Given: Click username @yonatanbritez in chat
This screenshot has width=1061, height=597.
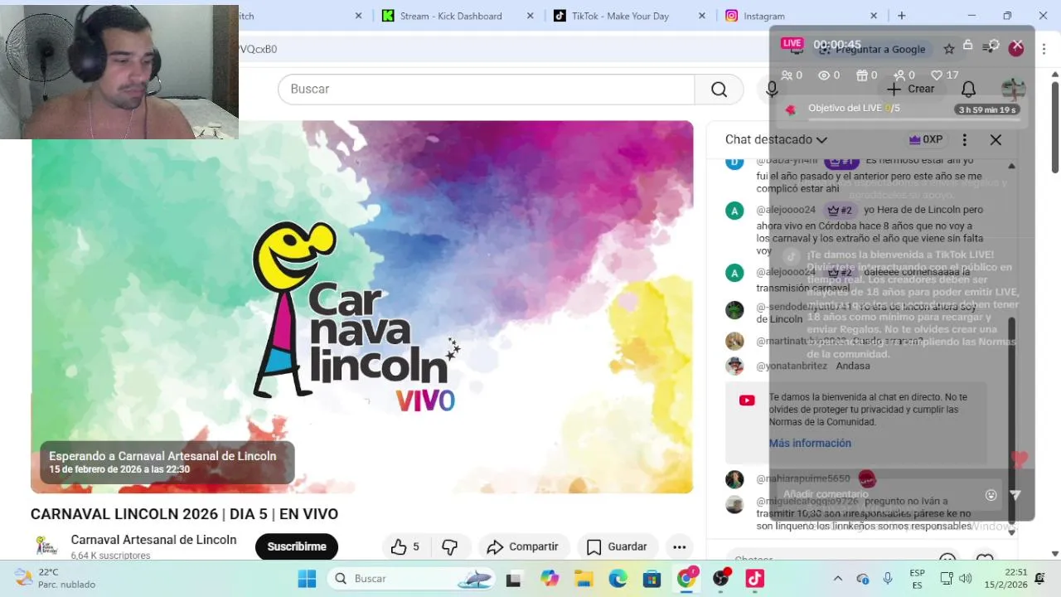Looking at the screenshot, I should (x=792, y=366).
